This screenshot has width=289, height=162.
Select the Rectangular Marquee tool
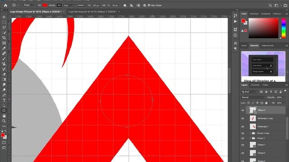4,22
